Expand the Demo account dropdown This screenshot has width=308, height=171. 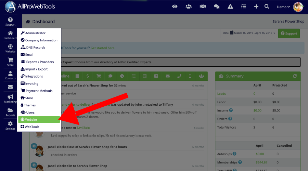tap(283, 7)
